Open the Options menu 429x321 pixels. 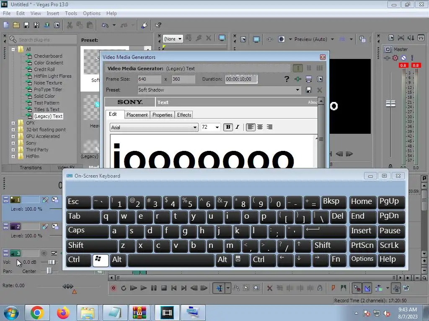coord(92,13)
